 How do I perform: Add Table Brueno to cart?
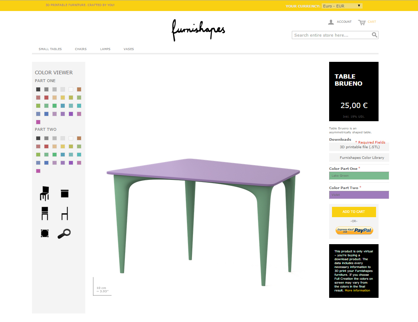click(354, 212)
